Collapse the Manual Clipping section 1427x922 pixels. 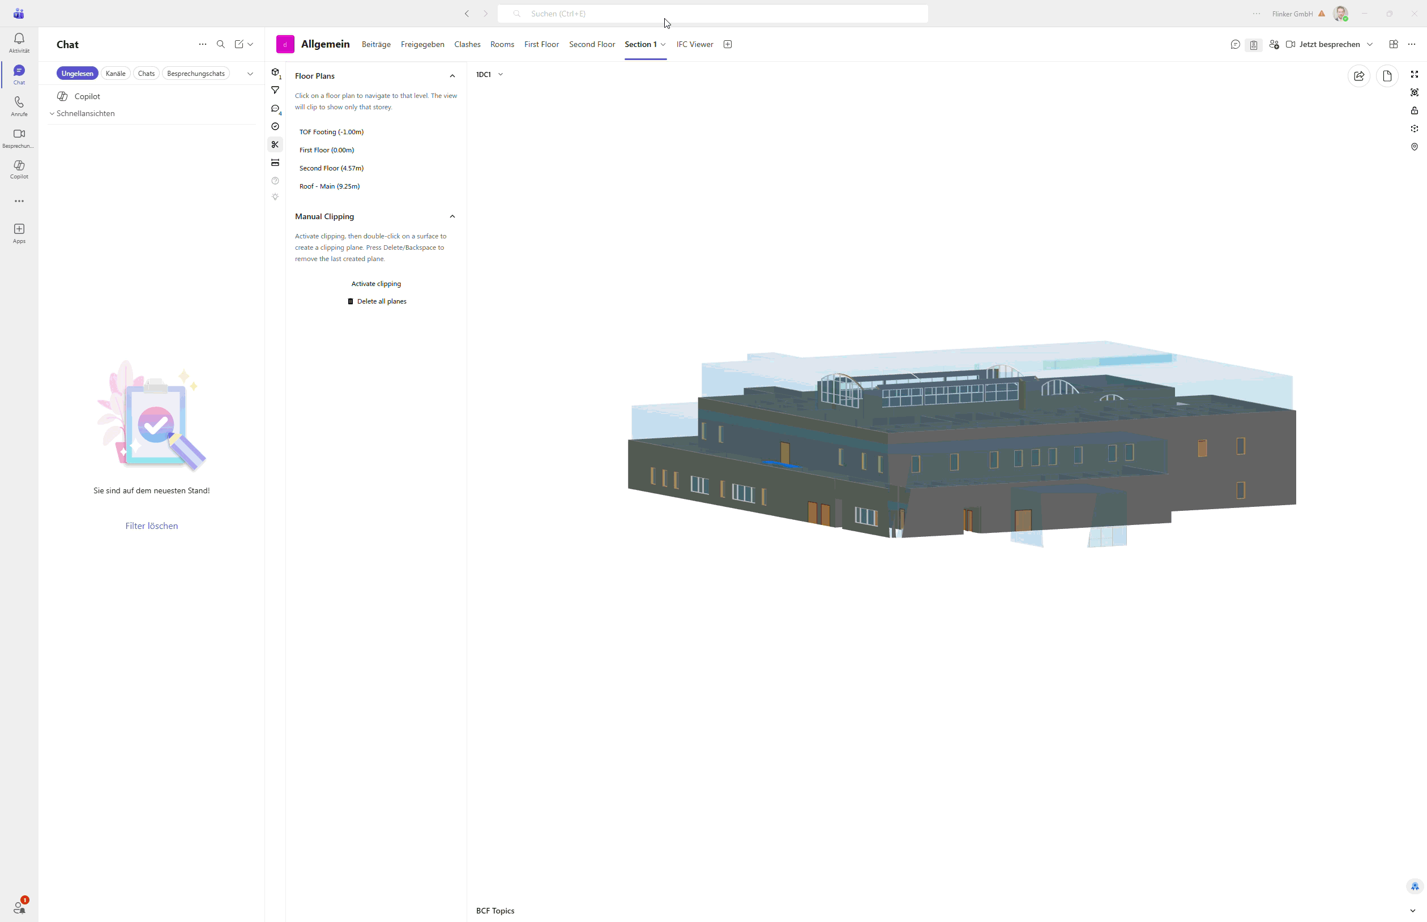[x=452, y=217]
